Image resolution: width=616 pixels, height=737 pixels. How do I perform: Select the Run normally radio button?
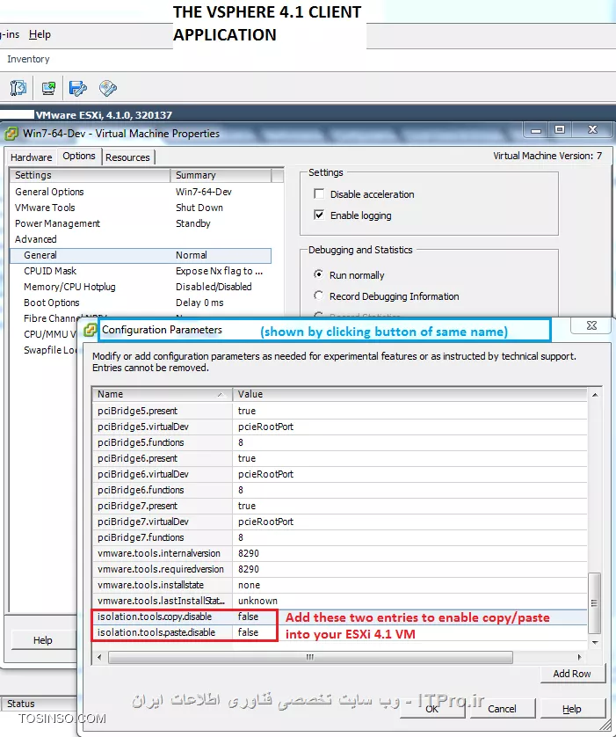pos(318,274)
